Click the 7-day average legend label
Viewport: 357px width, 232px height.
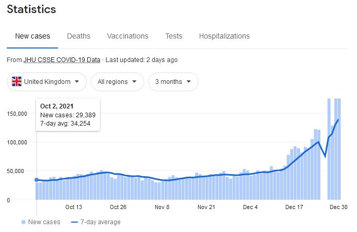click(100, 222)
